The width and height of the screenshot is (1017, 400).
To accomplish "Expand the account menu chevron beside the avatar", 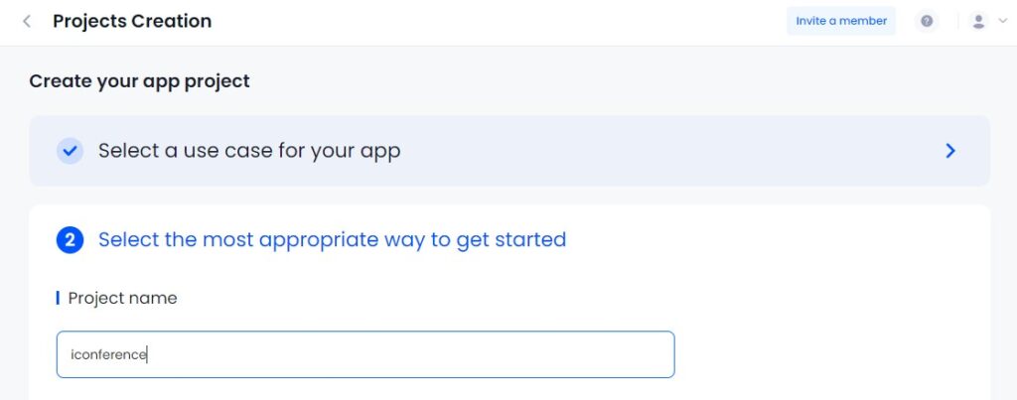I will point(1003,22).
